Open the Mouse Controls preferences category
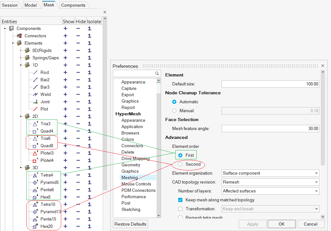331x231 pixels. tap(136, 184)
